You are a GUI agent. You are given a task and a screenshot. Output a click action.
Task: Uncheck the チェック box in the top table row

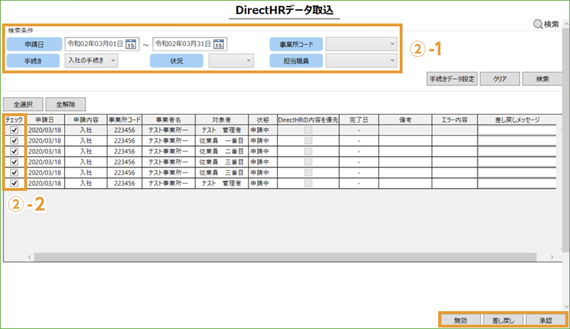coord(14,130)
